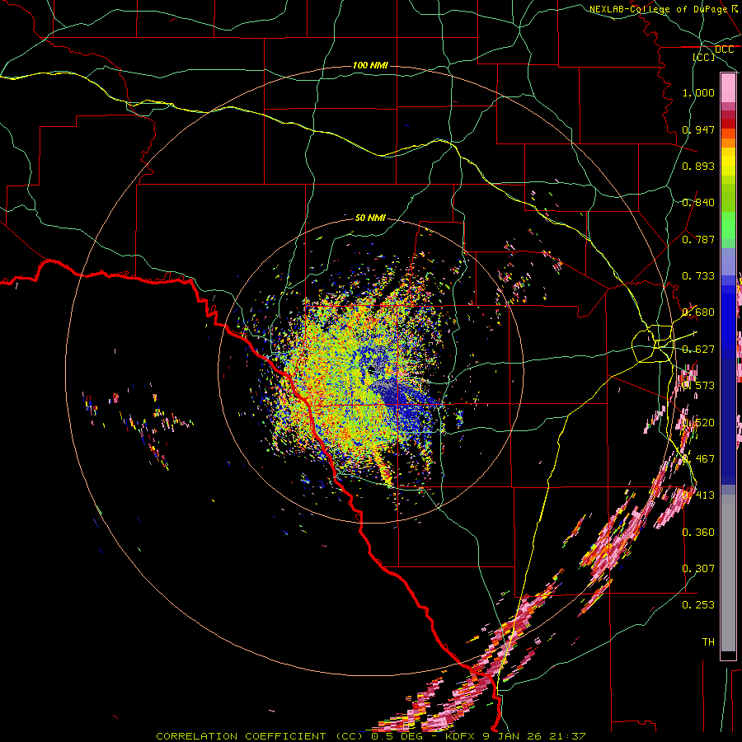Click the 0.947 scale value
Screen dimensions: 742x742
click(x=698, y=129)
